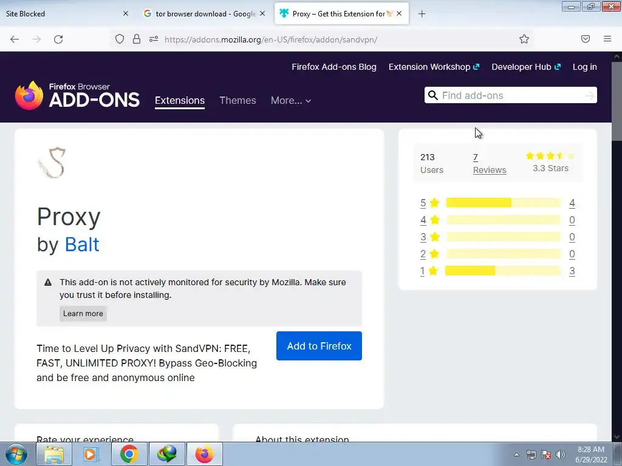The image size is (622, 466).
Task: Click the 4-star rating bar
Action: (x=504, y=220)
